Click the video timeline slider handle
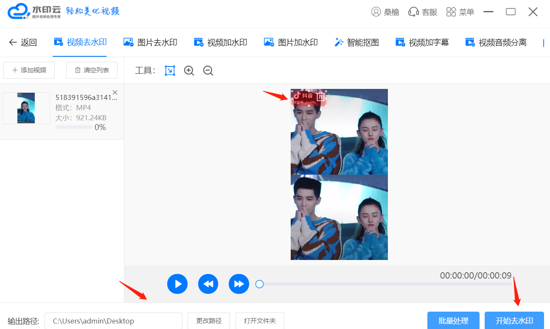This screenshot has height=329, width=550. coord(259,284)
